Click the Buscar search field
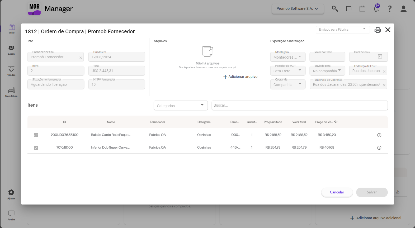The image size is (415, 228). pyautogui.click(x=300, y=105)
